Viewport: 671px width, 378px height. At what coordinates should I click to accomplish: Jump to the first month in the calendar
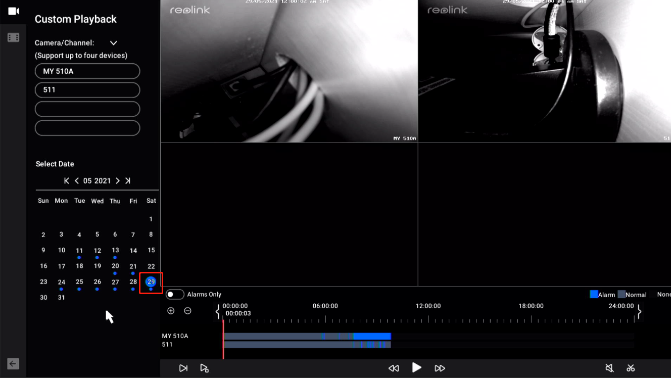pos(67,180)
